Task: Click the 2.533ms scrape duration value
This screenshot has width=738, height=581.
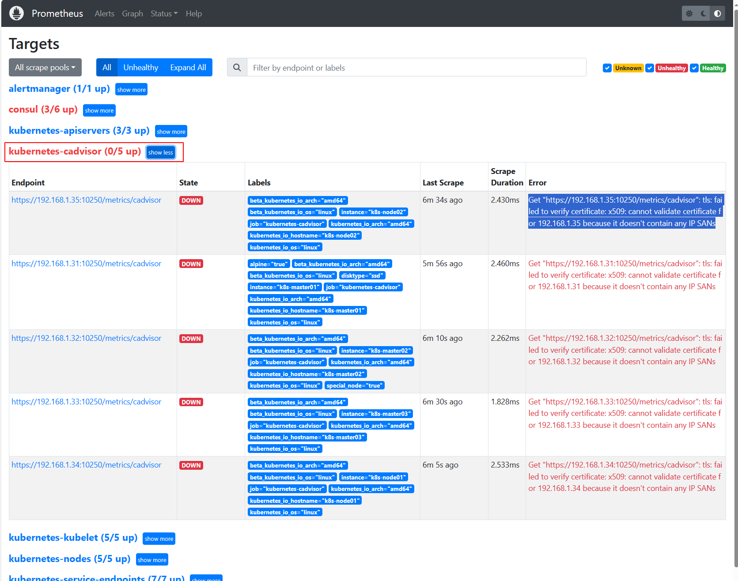Action: point(505,465)
